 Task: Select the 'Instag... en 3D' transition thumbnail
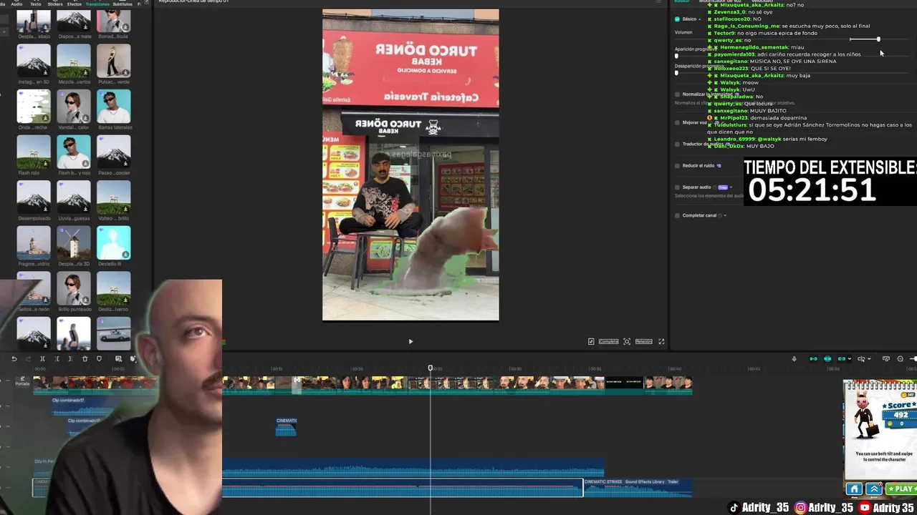click(x=34, y=61)
